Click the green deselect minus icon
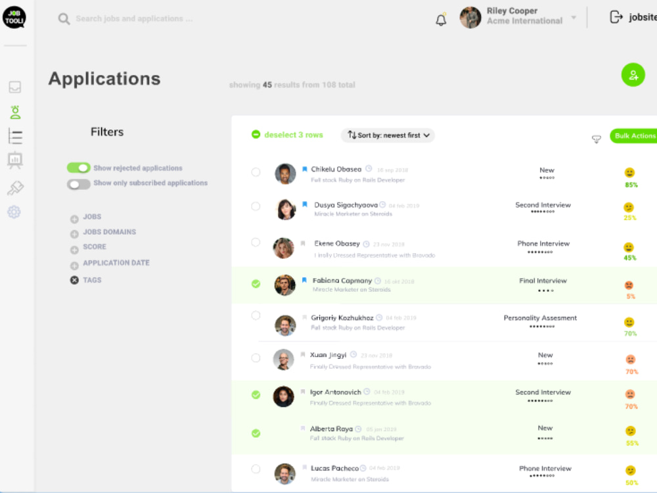 tap(256, 134)
